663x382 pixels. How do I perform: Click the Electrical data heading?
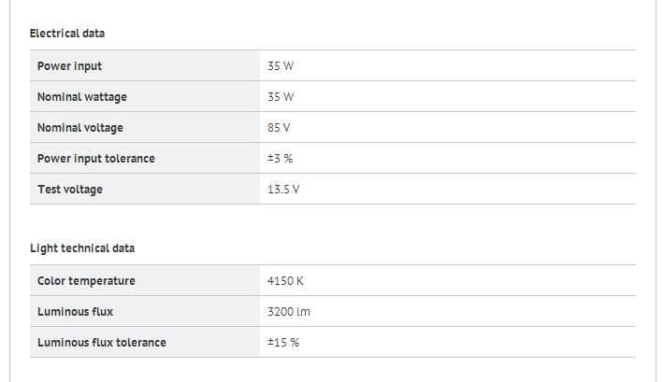(67, 34)
